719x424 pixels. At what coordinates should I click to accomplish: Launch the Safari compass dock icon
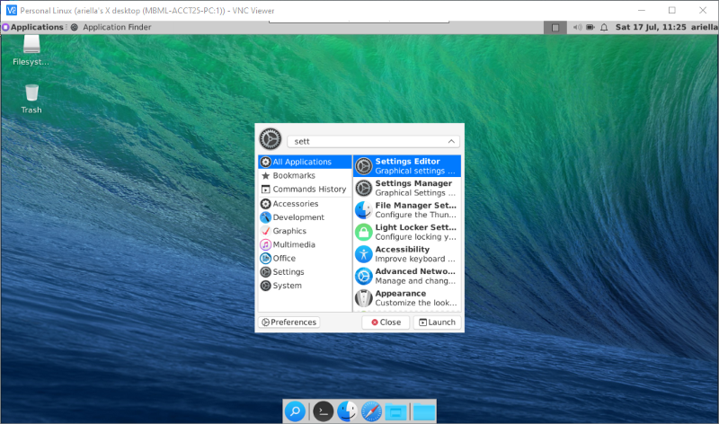[x=371, y=411]
